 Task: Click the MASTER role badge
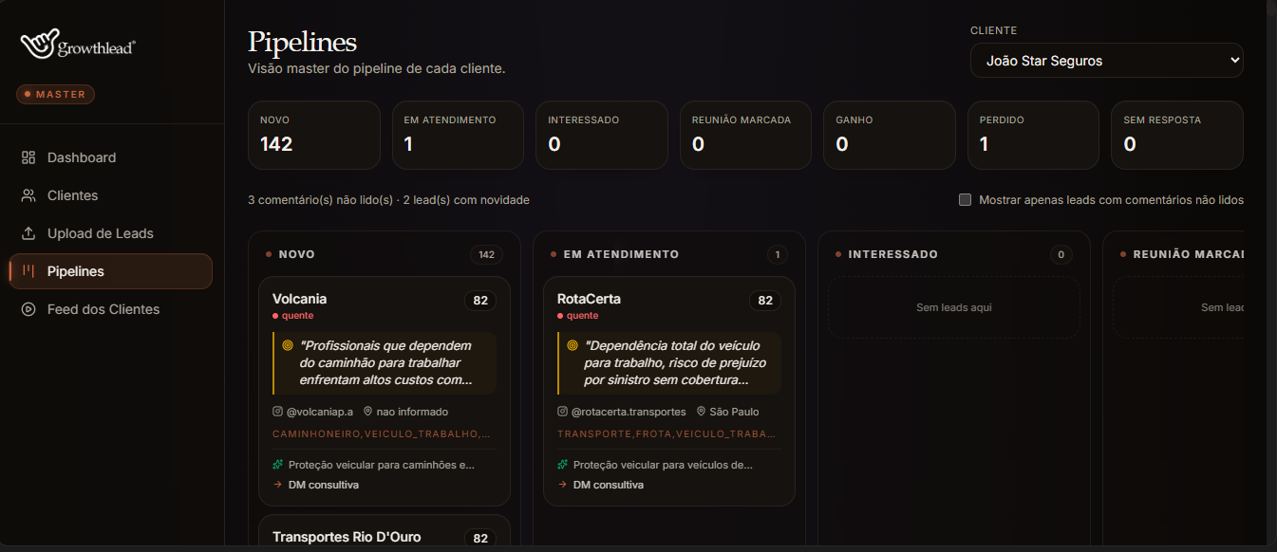point(55,95)
